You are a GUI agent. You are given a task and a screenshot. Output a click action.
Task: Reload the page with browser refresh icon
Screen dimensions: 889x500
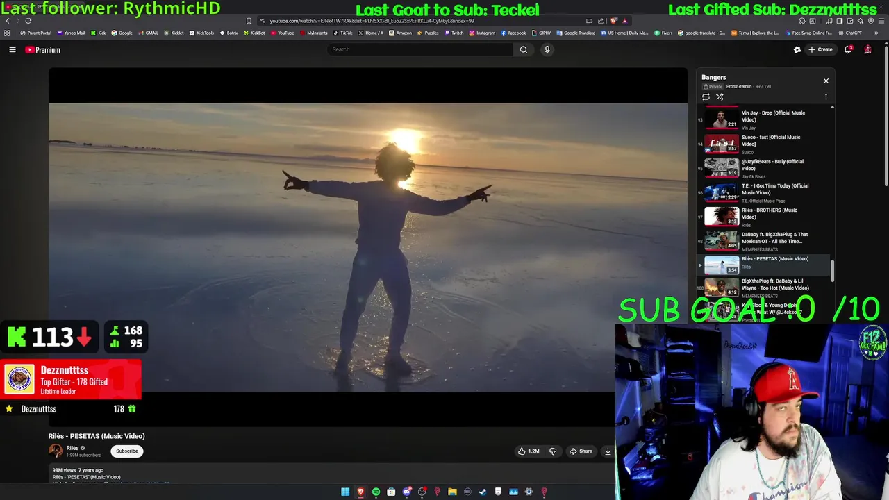pos(28,21)
